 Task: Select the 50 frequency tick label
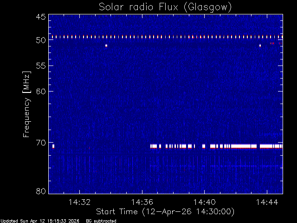41,40
